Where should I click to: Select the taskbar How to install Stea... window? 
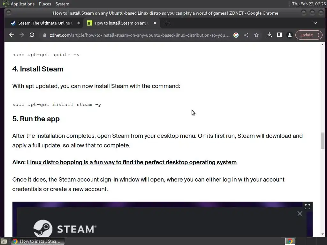[x=38, y=241]
